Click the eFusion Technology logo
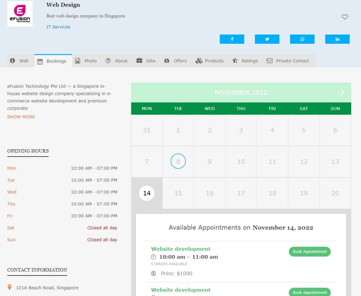The width and height of the screenshot is (361, 296). [20, 14]
